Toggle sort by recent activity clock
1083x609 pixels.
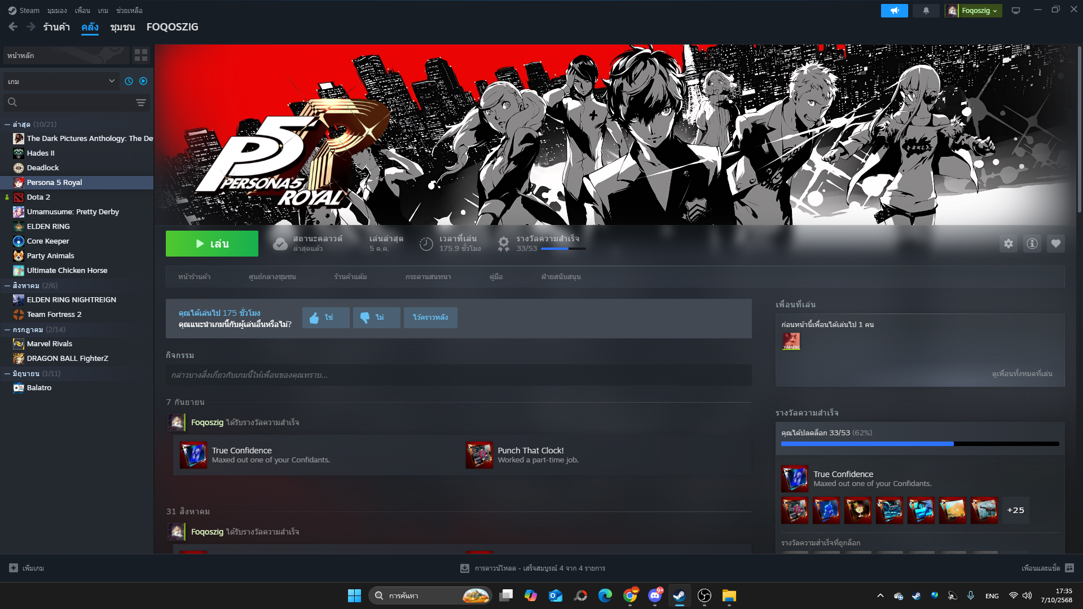(129, 81)
